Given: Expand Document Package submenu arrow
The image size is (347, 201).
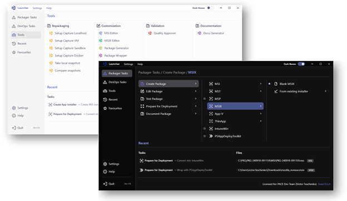Looking at the screenshot, I should click(x=196, y=114).
